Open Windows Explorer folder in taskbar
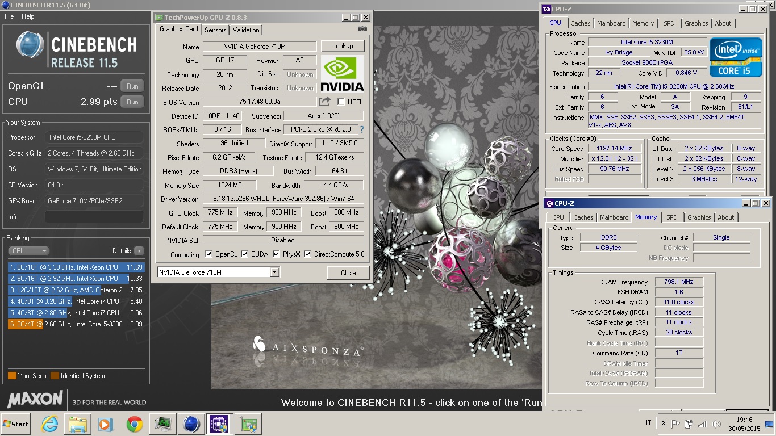 78,424
